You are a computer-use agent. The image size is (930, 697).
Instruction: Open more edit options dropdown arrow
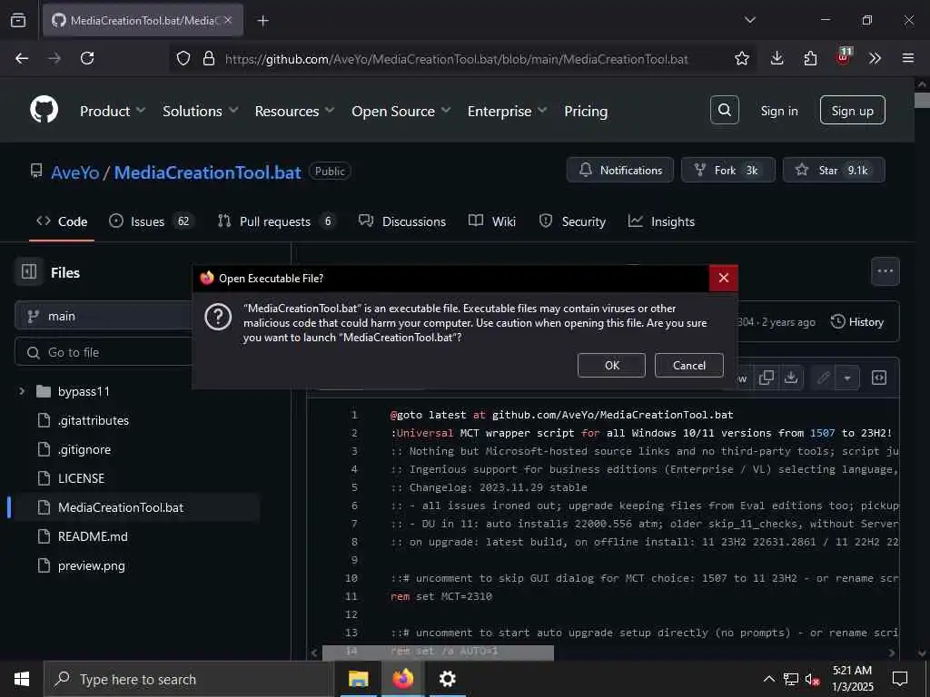(x=847, y=378)
